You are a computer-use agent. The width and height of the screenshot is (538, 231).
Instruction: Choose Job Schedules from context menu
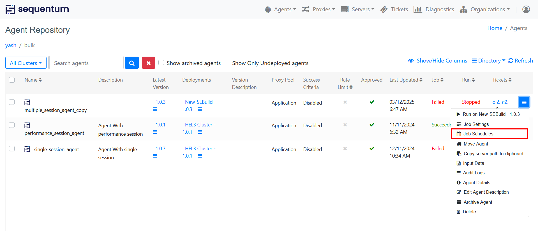point(478,134)
